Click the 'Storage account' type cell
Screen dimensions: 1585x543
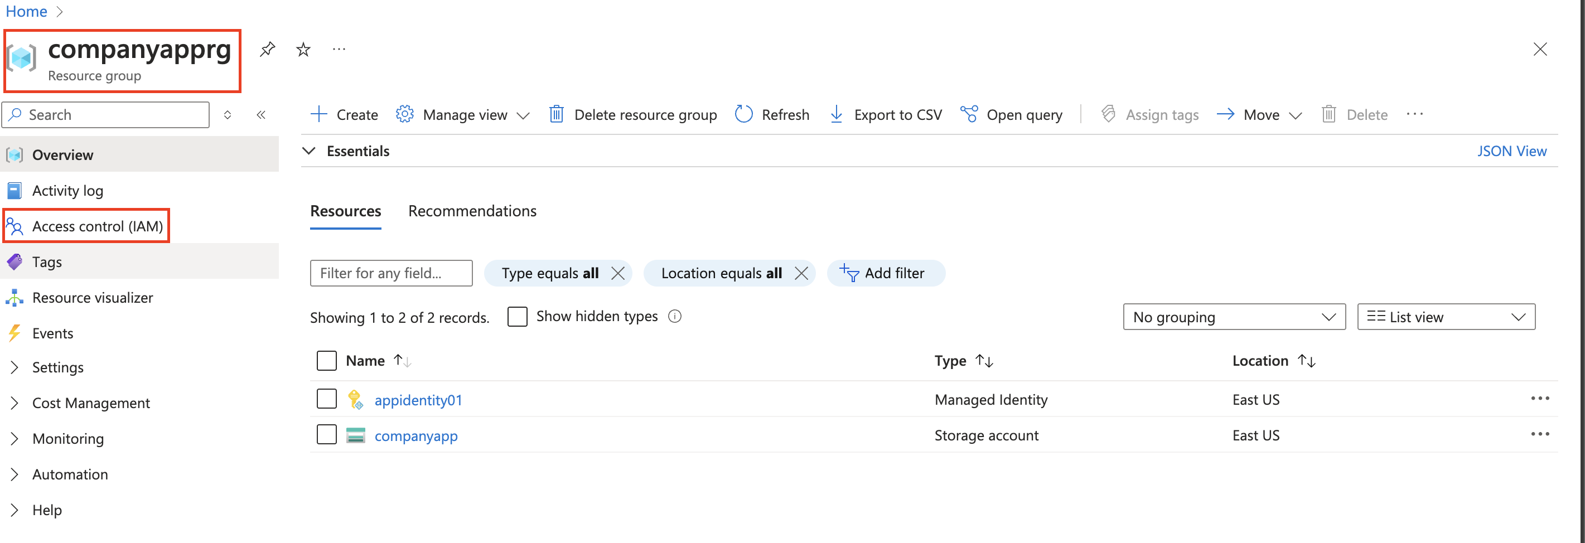tap(987, 435)
